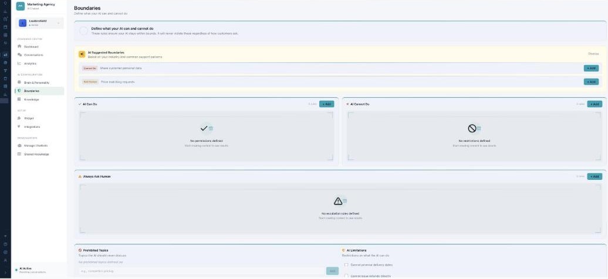Click the AI Limitations heading icon
Image resolution: width=608 pixels, height=279 pixels.
[343, 250]
